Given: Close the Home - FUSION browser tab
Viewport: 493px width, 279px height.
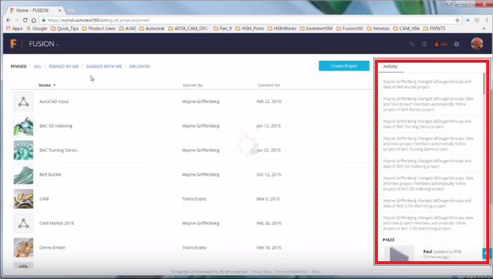Looking at the screenshot, I should (x=60, y=10).
